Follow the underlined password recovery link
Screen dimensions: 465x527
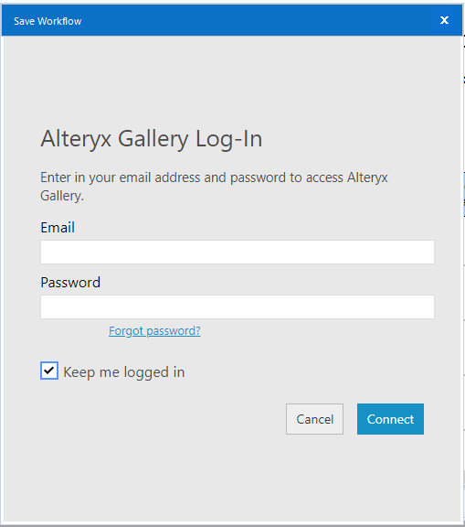154,330
